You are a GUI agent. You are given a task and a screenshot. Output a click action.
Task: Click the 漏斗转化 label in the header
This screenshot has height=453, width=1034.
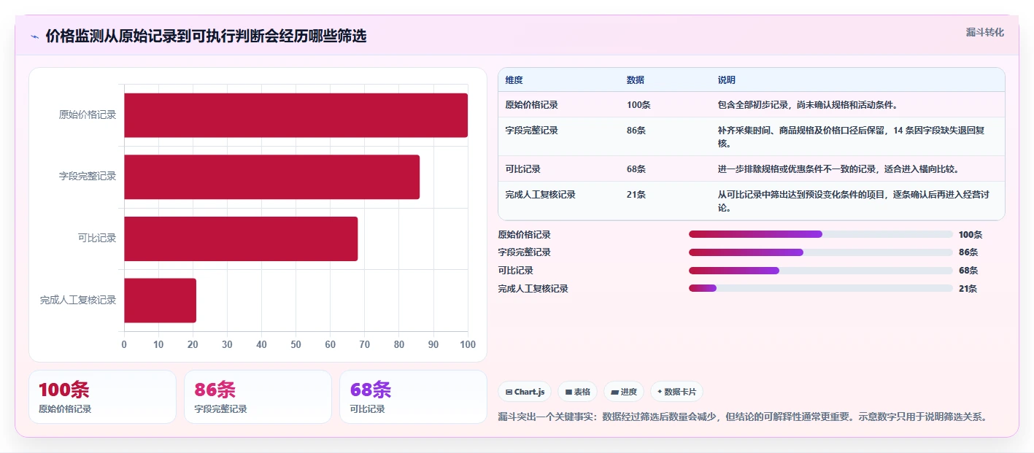click(985, 32)
